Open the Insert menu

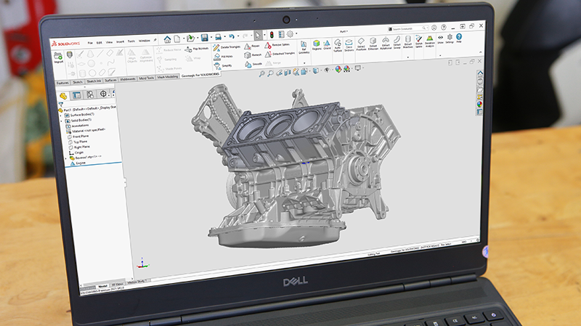120,41
